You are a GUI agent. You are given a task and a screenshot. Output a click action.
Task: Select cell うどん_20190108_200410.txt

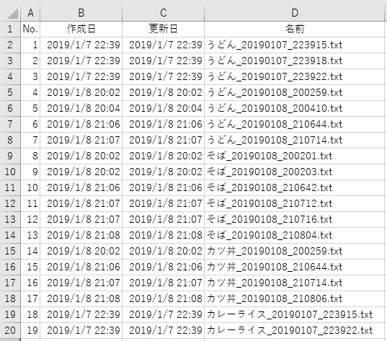click(295, 108)
